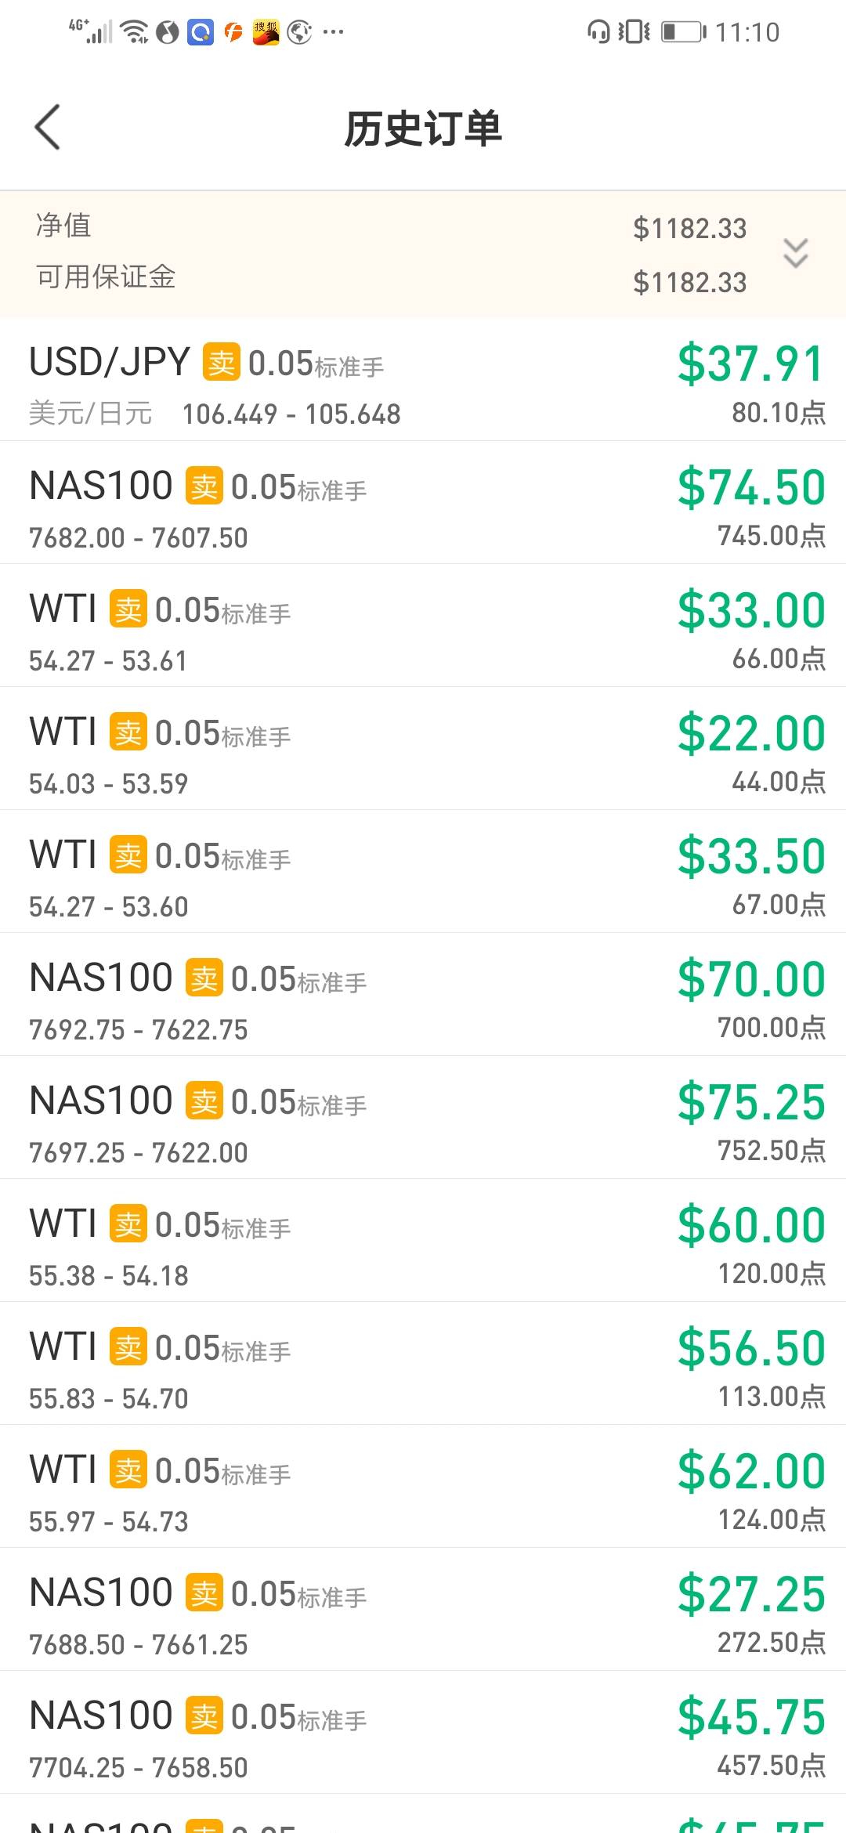Go back using the top-left arrow
Screen dimensions: 846x1833
[x=47, y=128]
